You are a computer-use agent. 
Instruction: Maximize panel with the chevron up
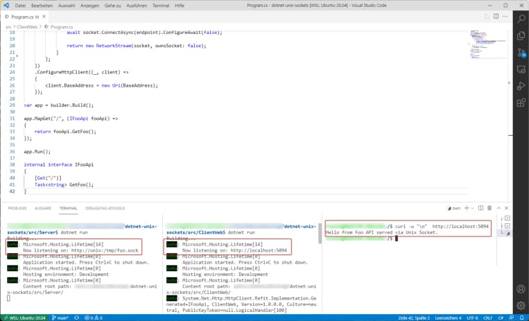498,208
